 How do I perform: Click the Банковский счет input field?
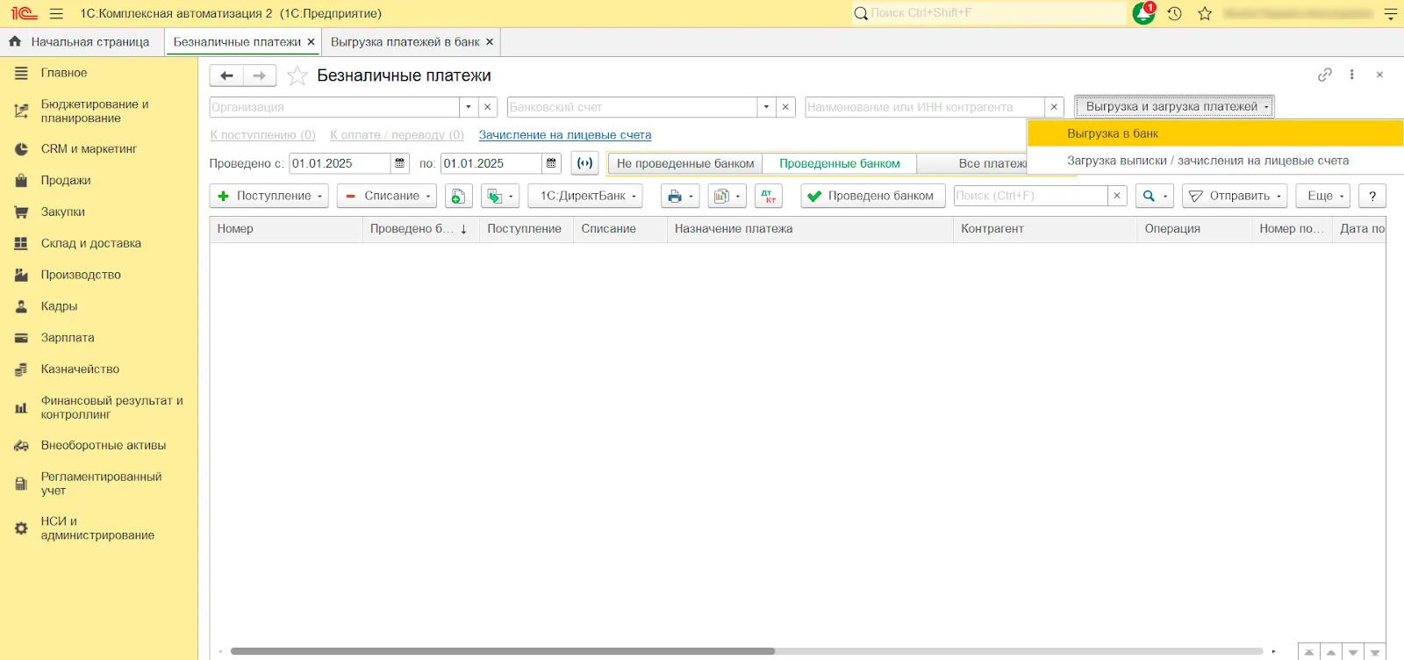(x=632, y=107)
